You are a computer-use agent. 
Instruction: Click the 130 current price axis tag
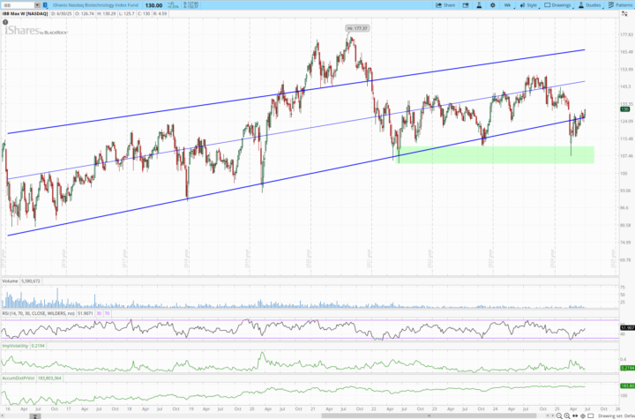tap(625, 109)
